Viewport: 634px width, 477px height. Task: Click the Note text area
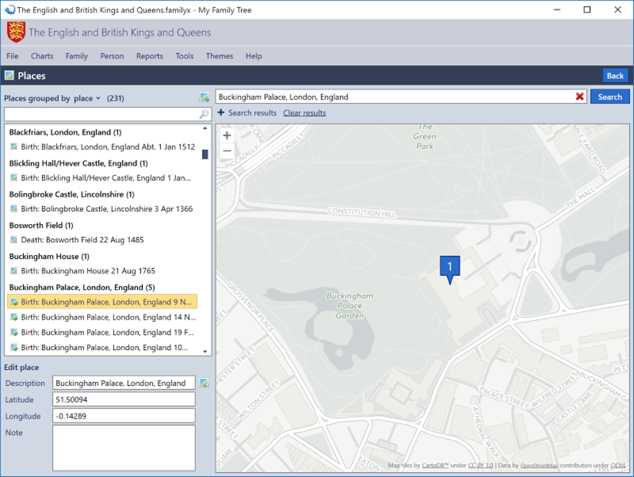[x=124, y=448]
